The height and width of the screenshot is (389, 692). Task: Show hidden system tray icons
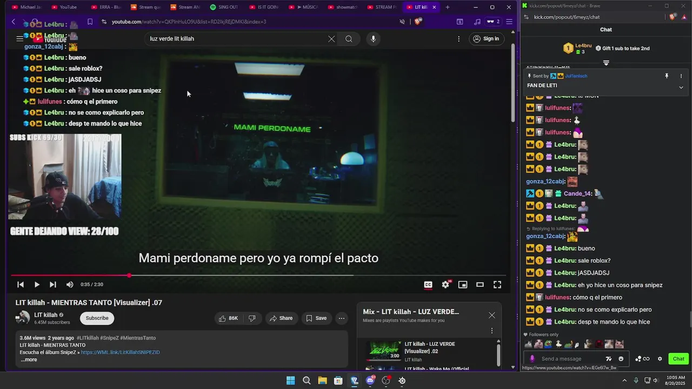624,380
